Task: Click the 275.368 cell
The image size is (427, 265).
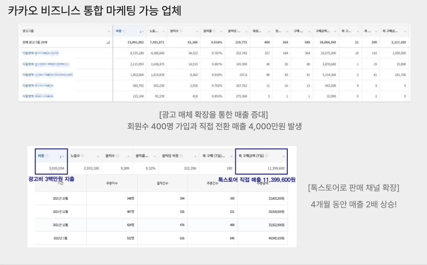Action: click(242, 96)
